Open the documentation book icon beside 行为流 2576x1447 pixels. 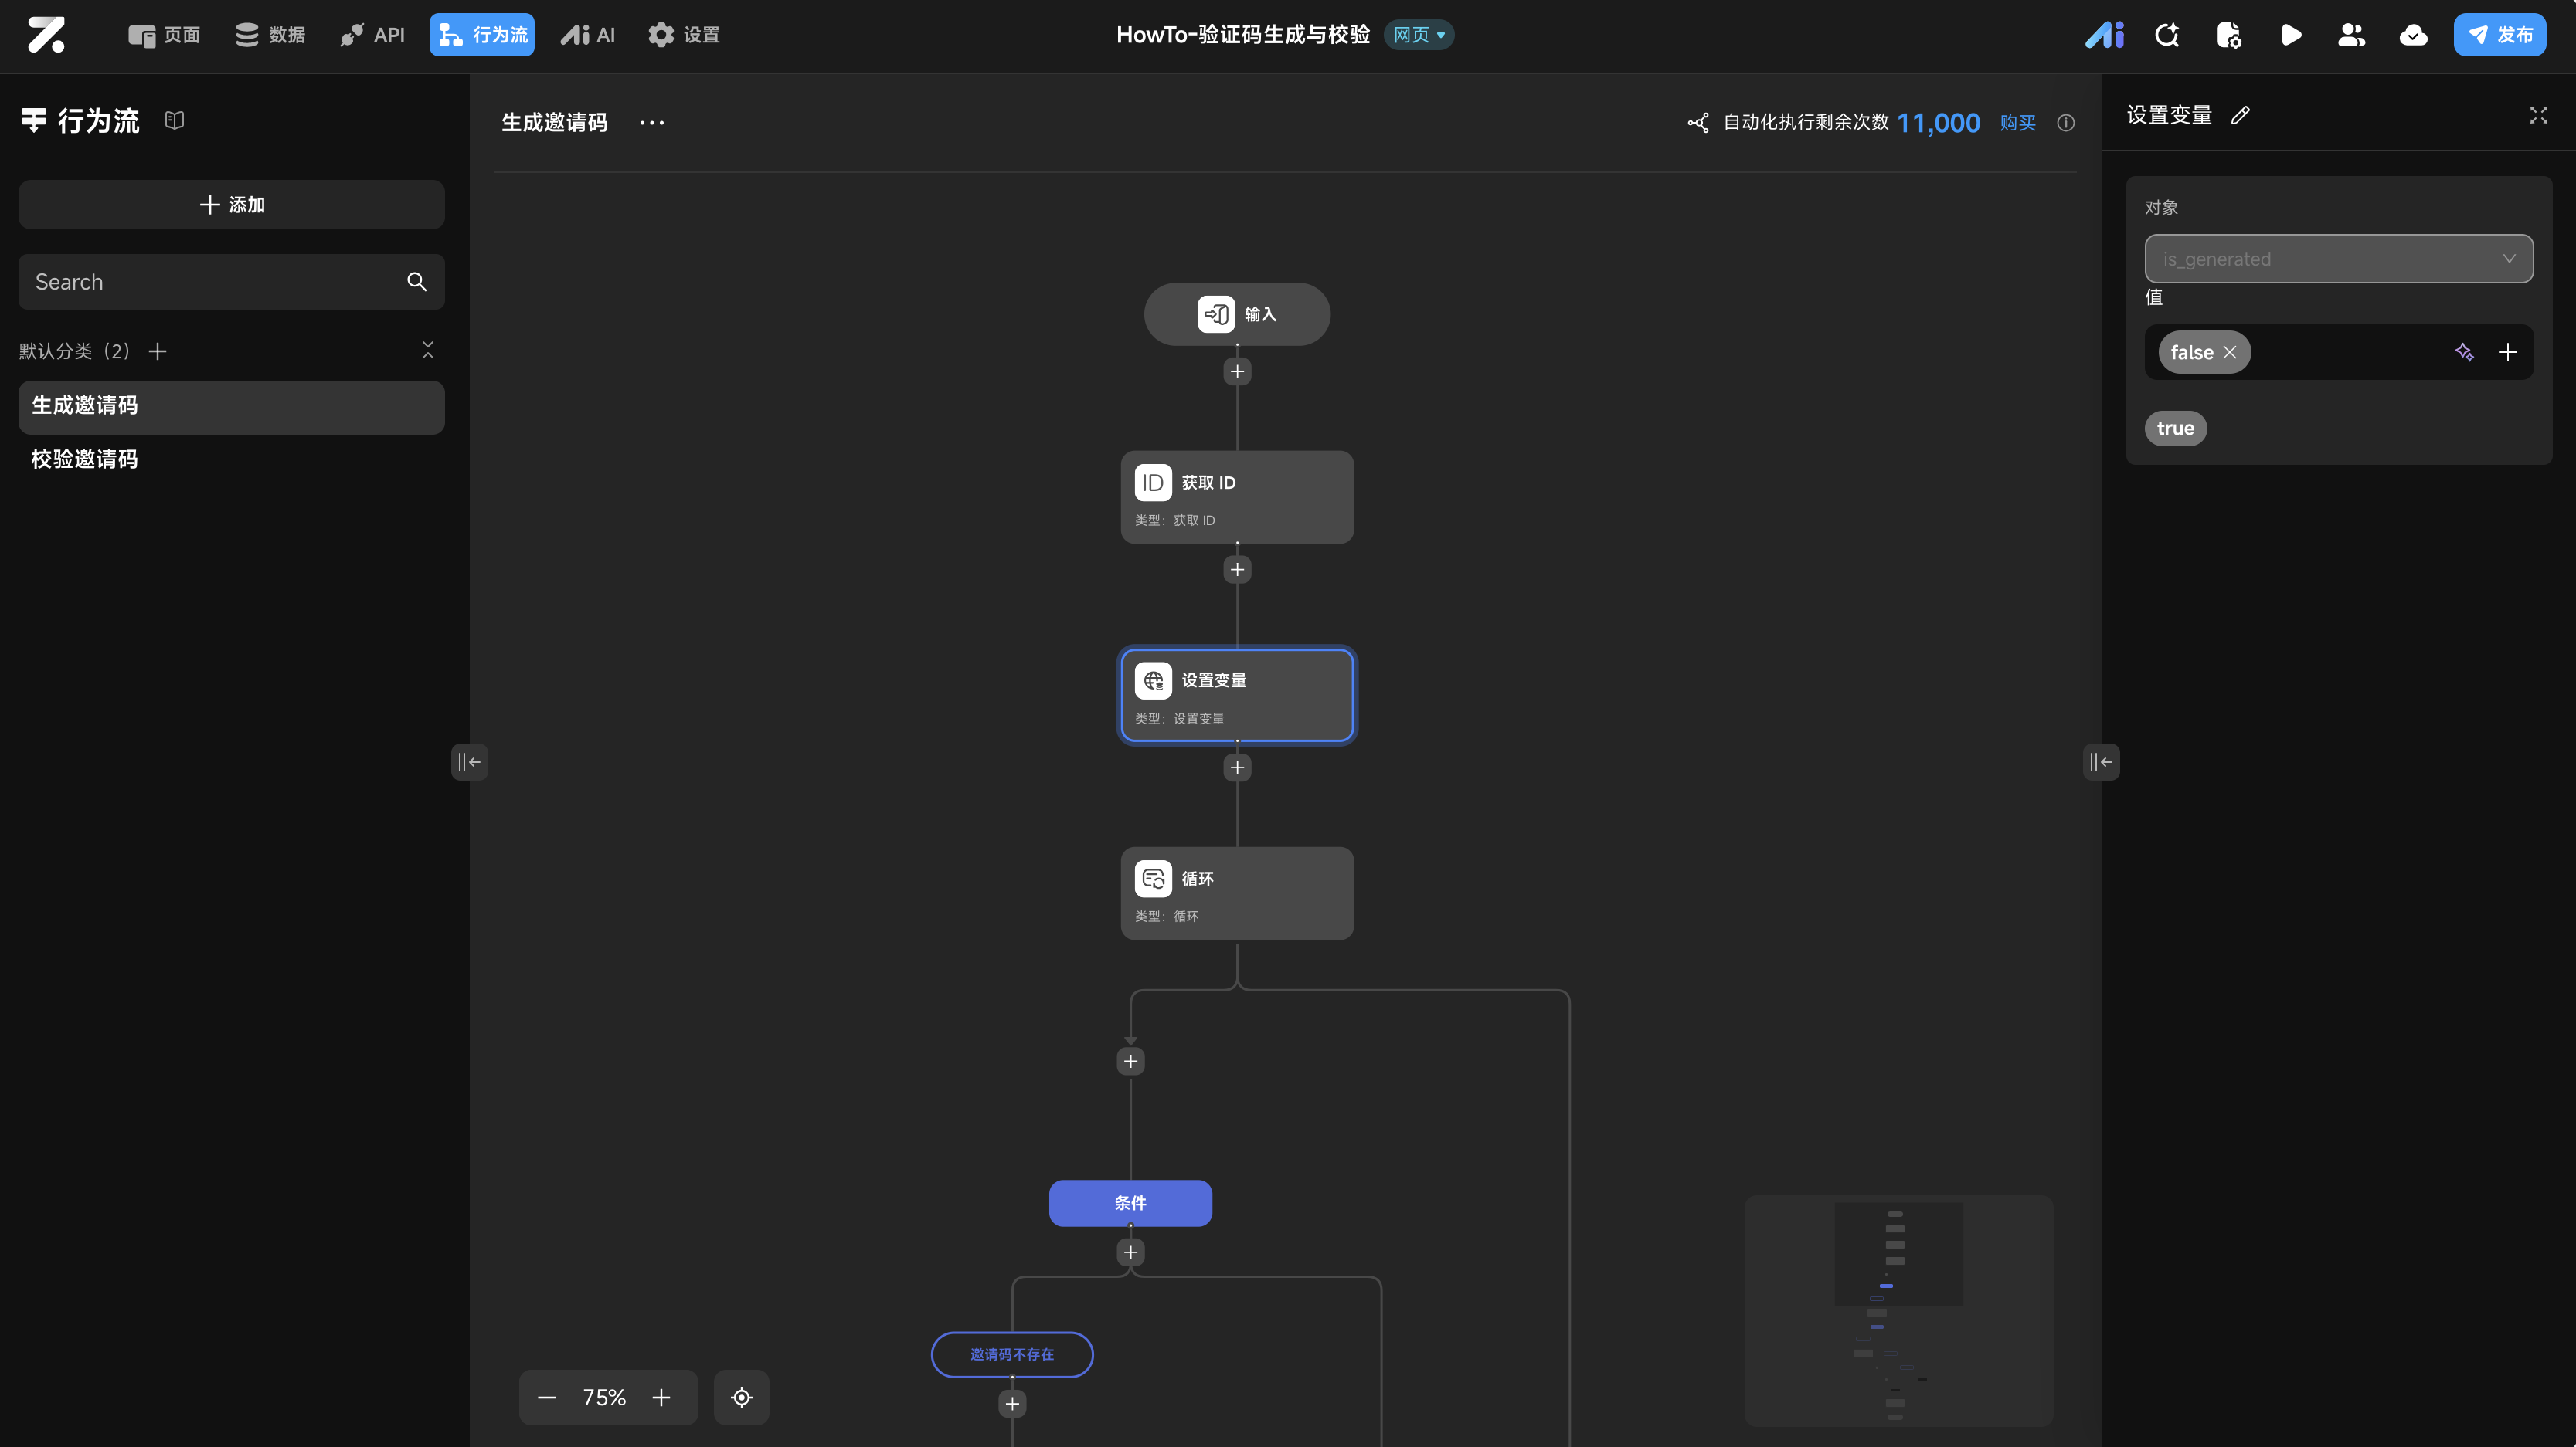pyautogui.click(x=175, y=121)
